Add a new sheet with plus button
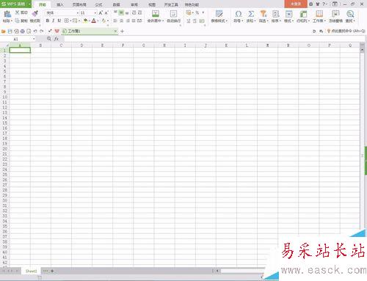This screenshot has height=281, width=367. (x=52, y=271)
